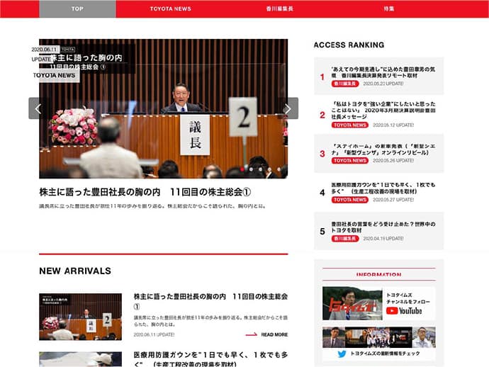The height and width of the screenshot is (367, 489).
Task: Open New Arrivals thumbnail of shareholders meeting
Action: coord(81,317)
